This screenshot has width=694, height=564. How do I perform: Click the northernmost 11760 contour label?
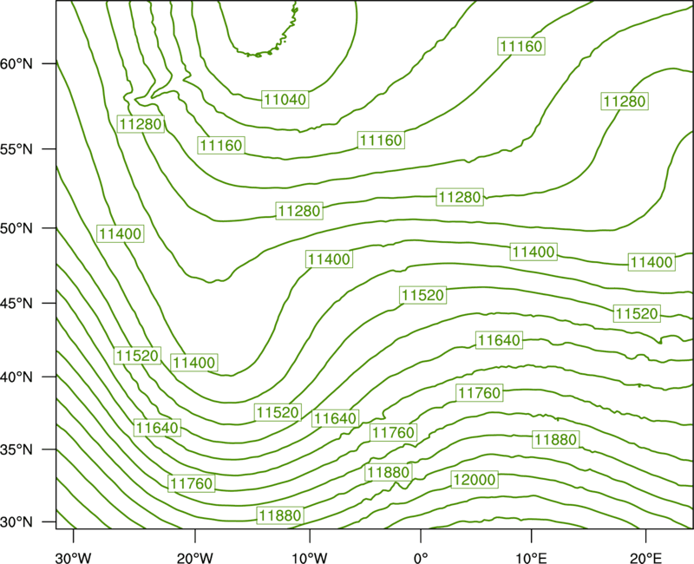pos(480,393)
